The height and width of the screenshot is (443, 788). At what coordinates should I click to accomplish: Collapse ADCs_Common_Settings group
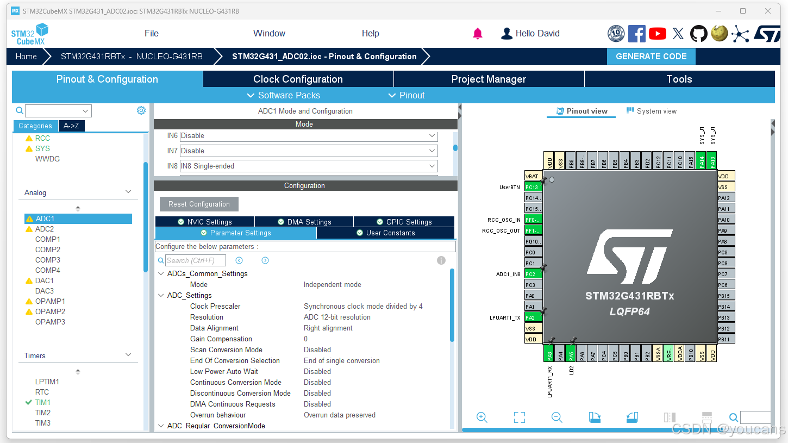click(x=161, y=273)
